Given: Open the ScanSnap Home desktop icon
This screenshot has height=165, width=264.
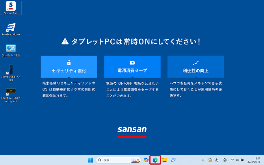Looking at the screenshot, I should click(x=11, y=30).
